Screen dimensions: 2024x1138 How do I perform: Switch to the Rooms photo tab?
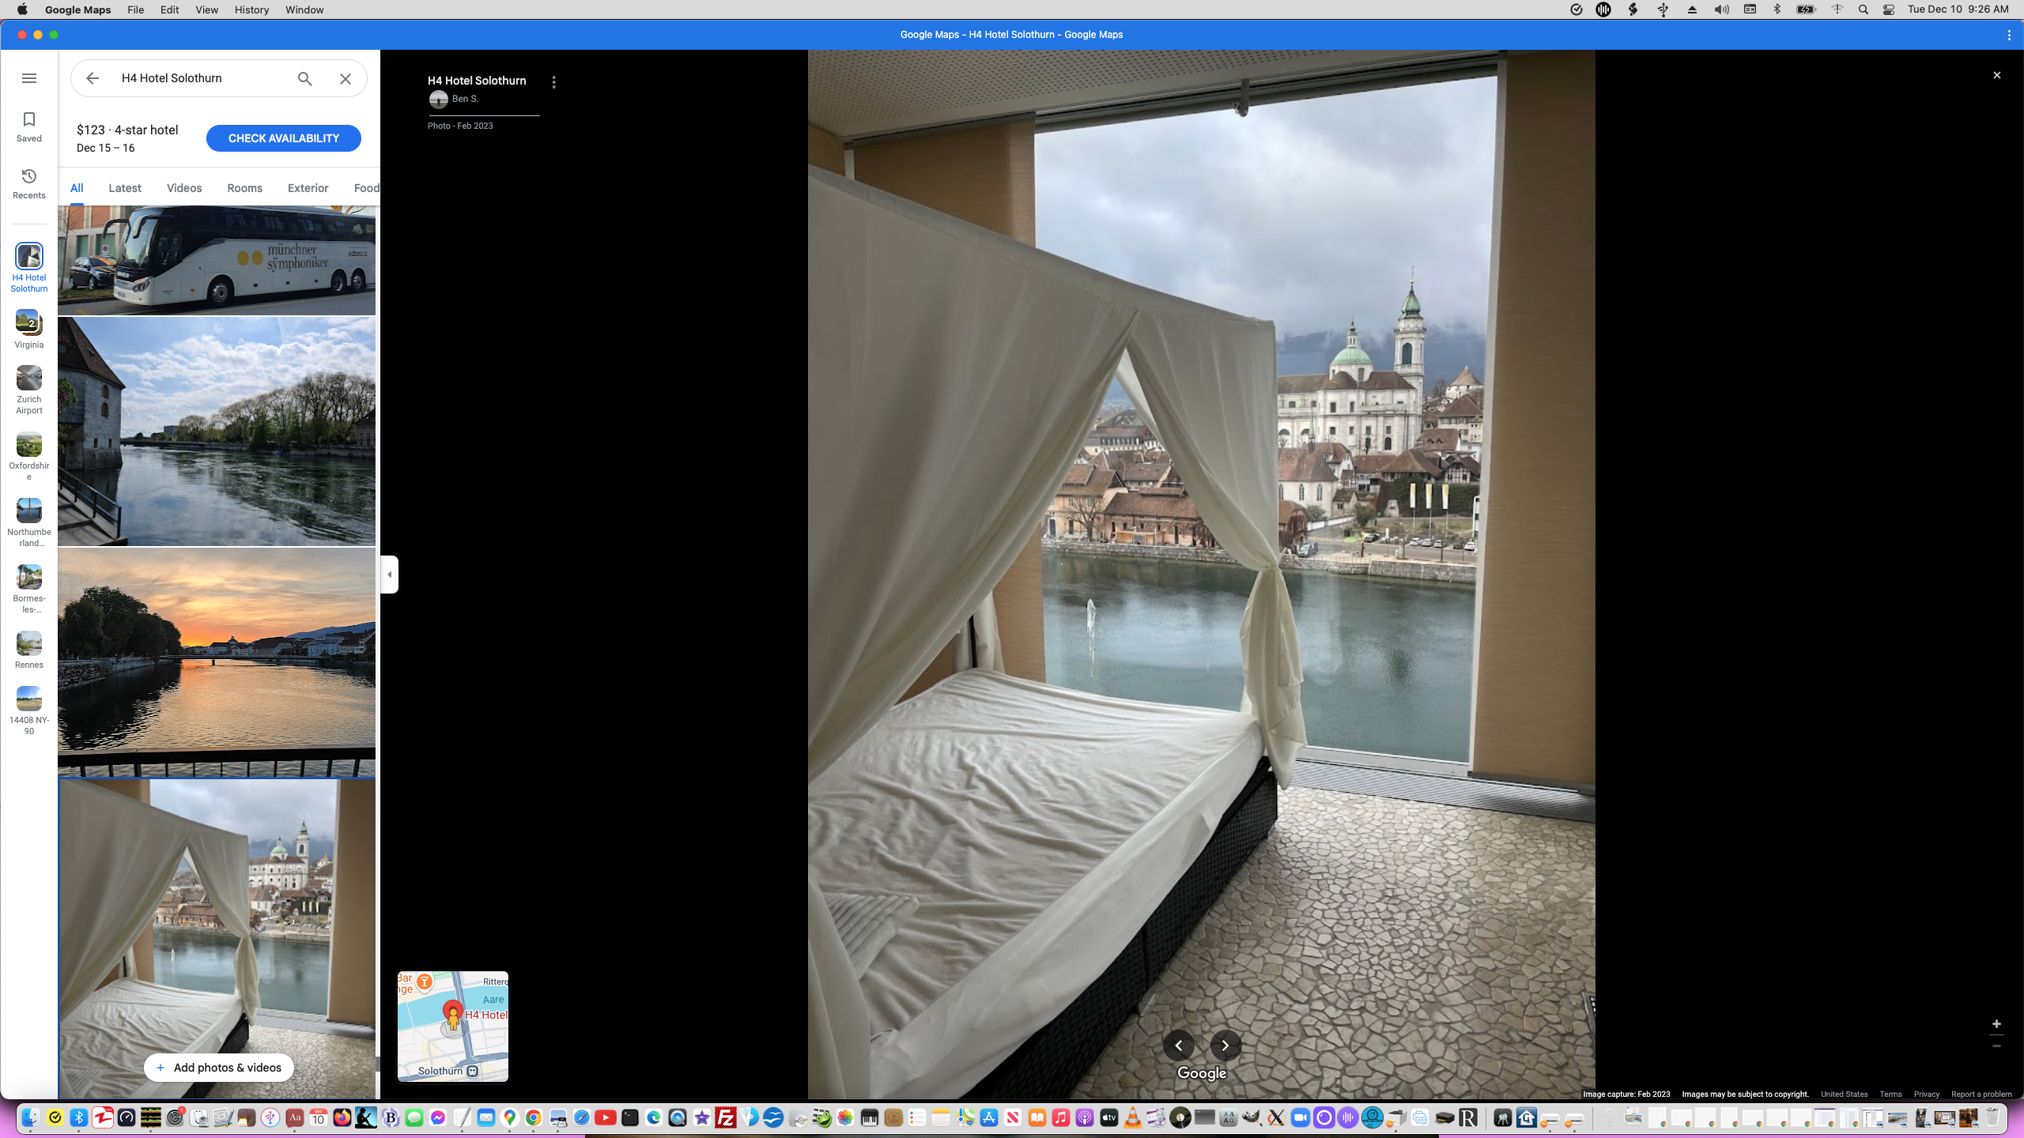pyautogui.click(x=244, y=188)
